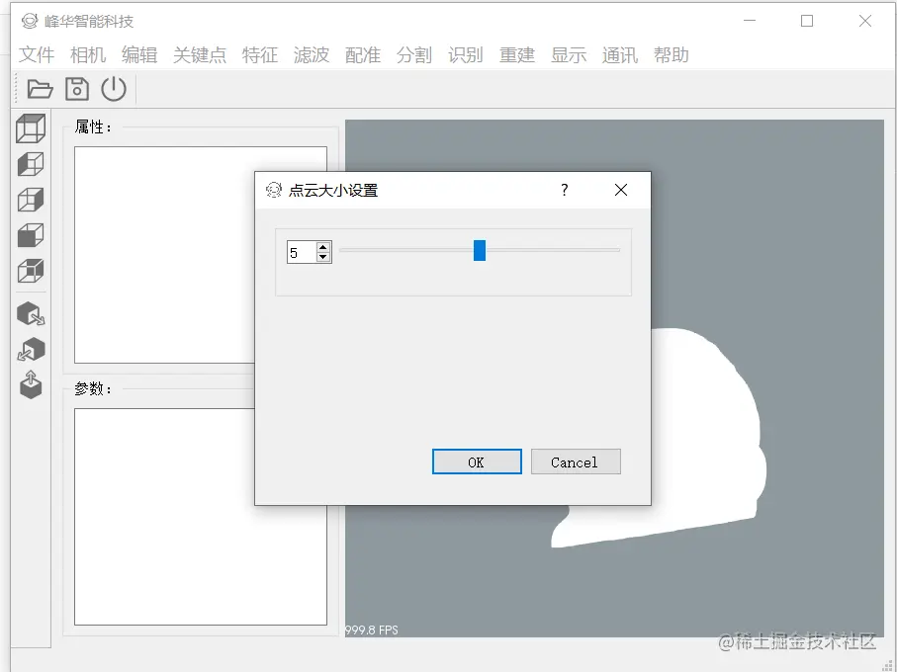Click the dialog's title bar logo icon
Screen dimensions: 897x672
click(274, 190)
